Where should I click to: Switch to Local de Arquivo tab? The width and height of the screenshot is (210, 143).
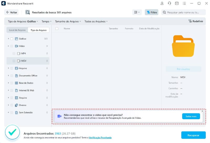click(x=17, y=30)
